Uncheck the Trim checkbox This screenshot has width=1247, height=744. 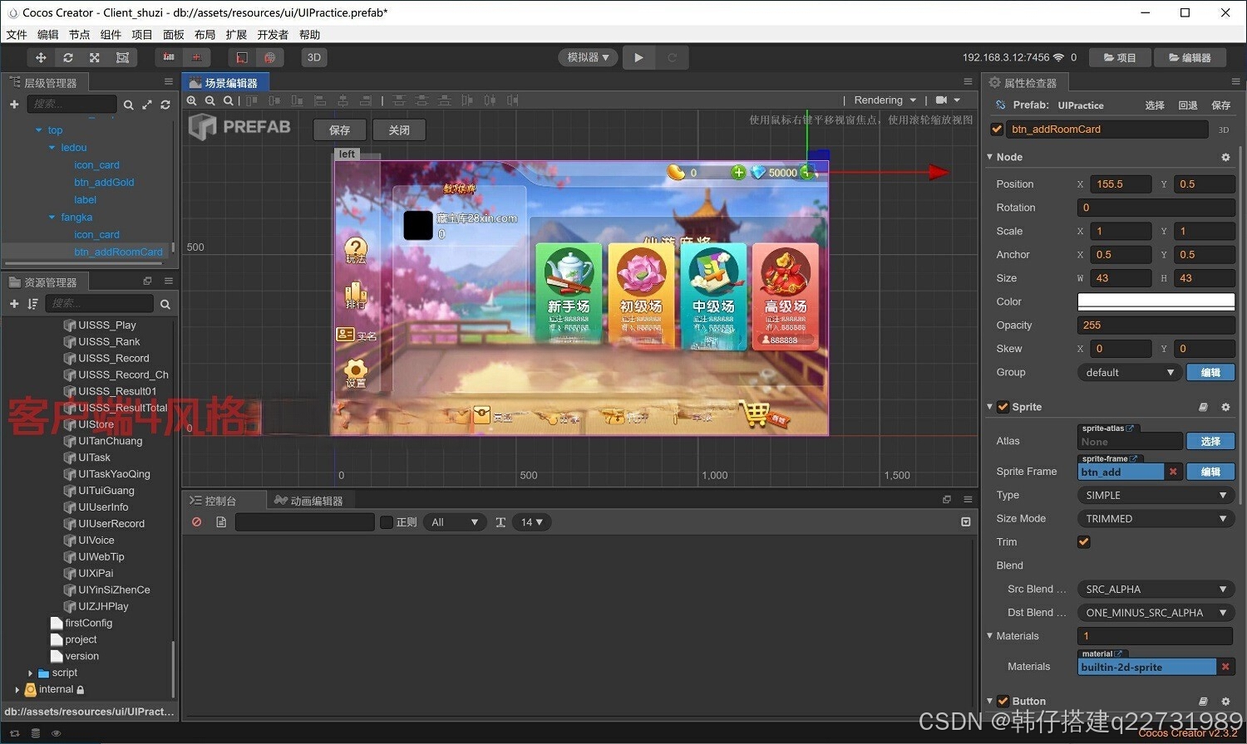[x=1084, y=542]
